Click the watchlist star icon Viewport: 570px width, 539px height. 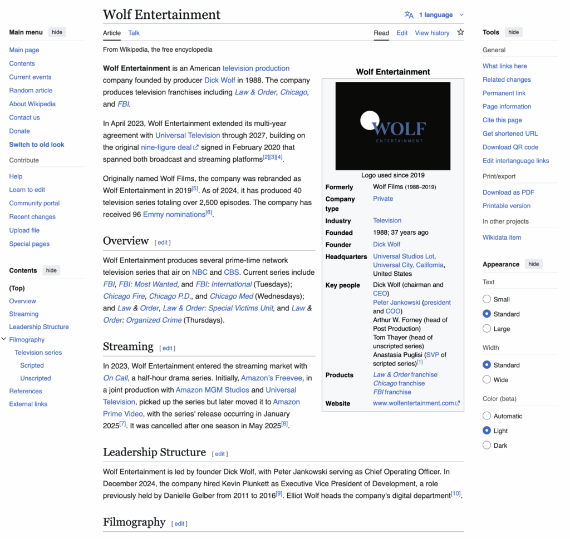click(x=460, y=32)
